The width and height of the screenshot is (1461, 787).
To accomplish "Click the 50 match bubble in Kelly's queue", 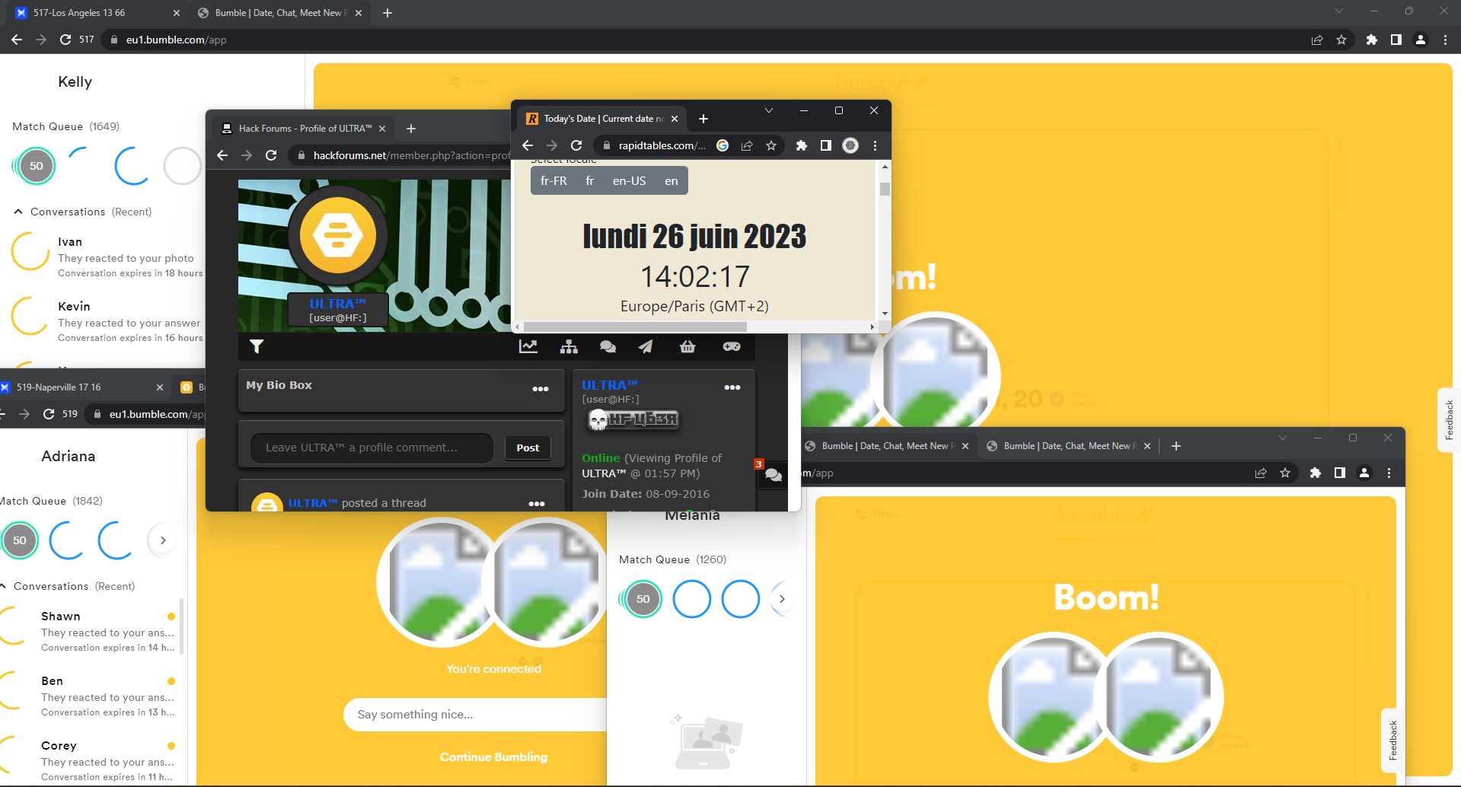I will (36, 166).
